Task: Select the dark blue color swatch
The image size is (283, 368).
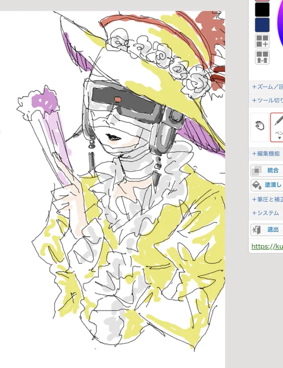Action: [x=262, y=25]
